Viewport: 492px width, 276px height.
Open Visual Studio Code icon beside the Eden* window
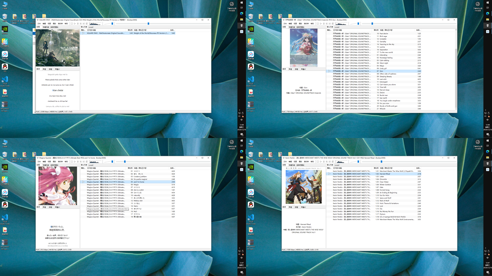point(251,81)
